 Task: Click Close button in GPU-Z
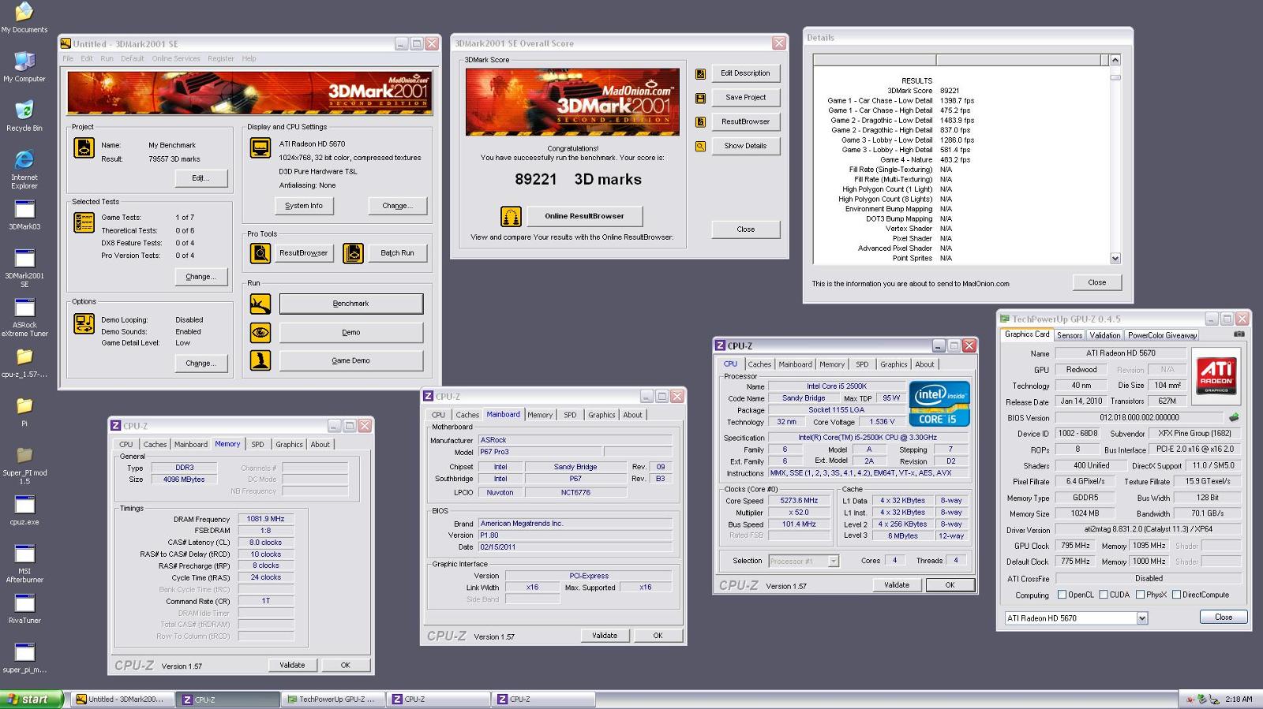(x=1224, y=617)
